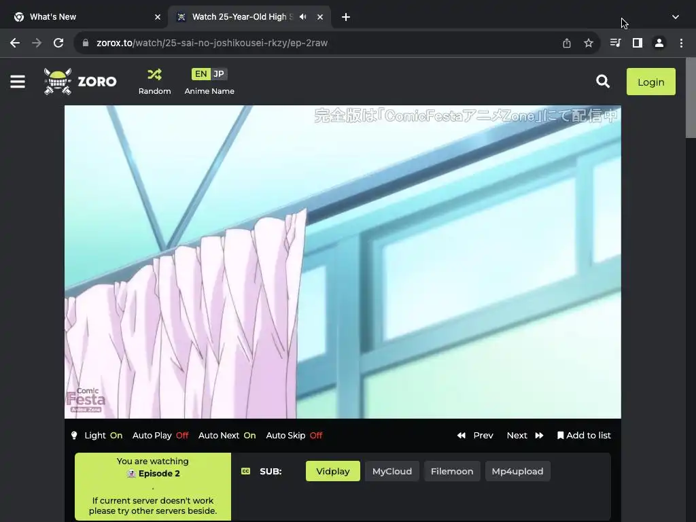Go forward with browser forward arrow
The width and height of the screenshot is (696, 522).
coord(37,43)
